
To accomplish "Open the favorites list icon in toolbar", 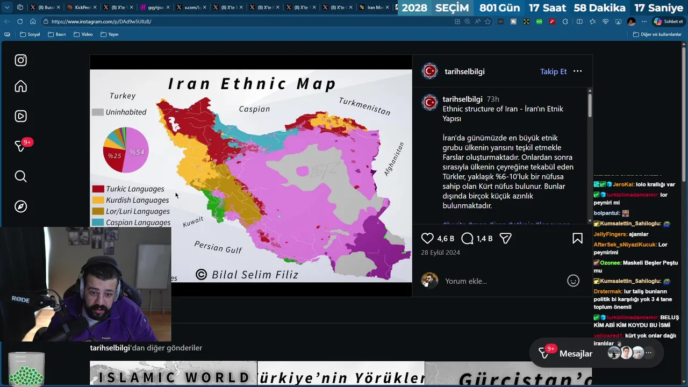I will (x=592, y=21).
